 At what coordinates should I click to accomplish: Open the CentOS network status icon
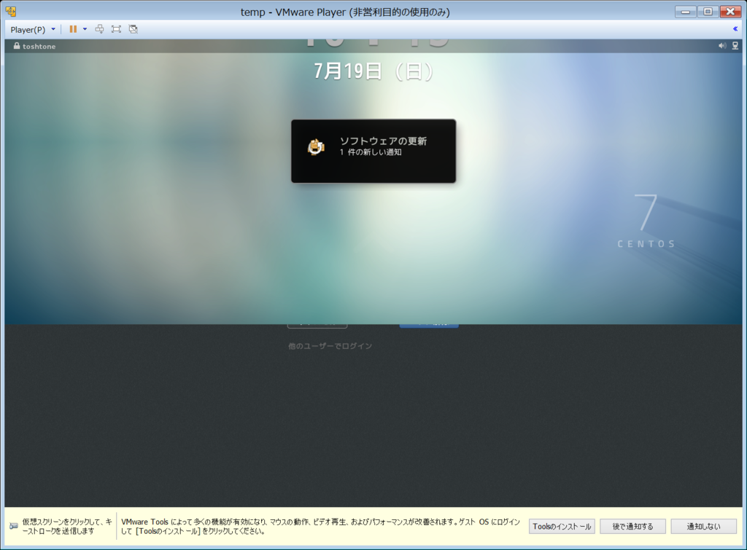(735, 46)
